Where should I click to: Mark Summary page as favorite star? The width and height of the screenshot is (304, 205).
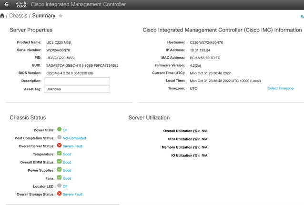pos(61,16)
